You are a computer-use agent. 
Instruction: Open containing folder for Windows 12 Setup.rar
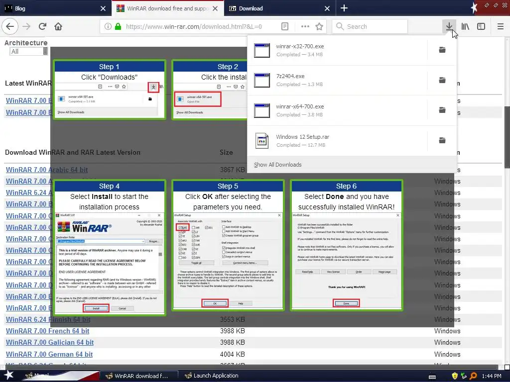pyautogui.click(x=442, y=141)
